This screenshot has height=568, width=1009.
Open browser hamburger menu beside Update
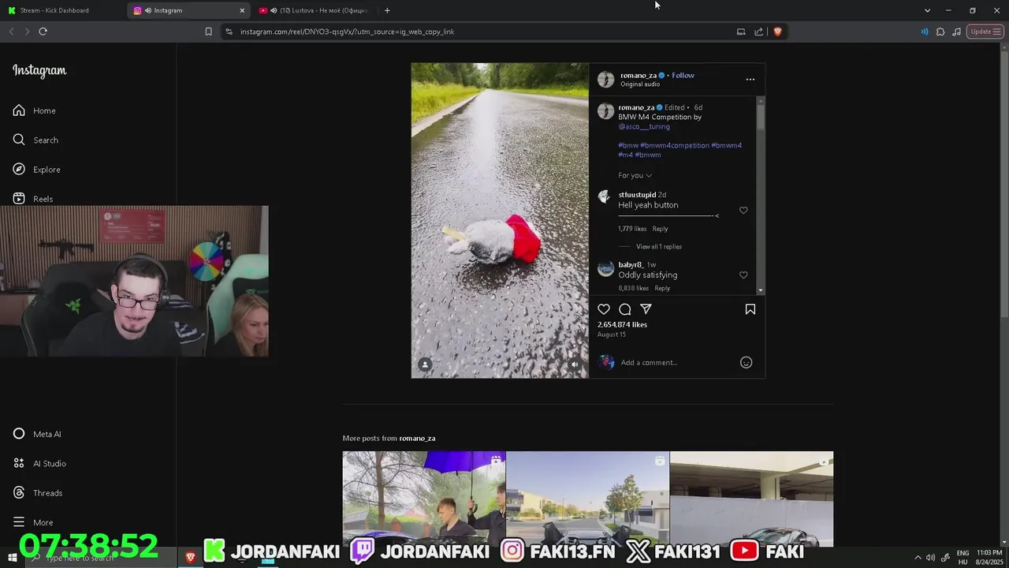click(997, 32)
